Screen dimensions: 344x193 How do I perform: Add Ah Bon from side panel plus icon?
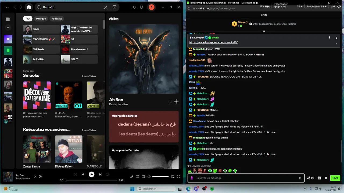point(176,102)
